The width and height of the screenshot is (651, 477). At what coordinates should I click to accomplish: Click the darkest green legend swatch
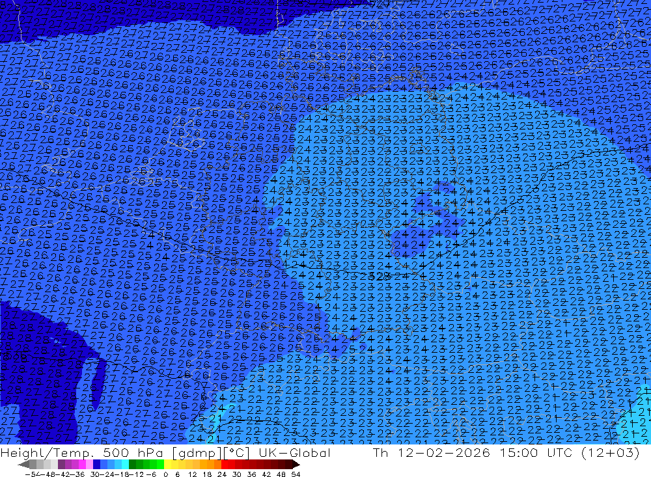coord(132,464)
